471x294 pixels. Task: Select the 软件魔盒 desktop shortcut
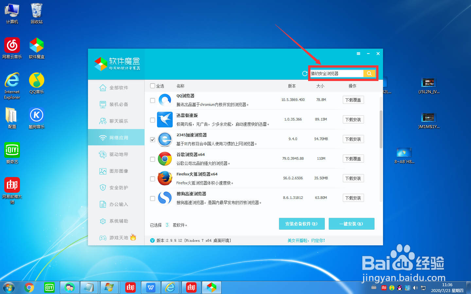[37, 48]
